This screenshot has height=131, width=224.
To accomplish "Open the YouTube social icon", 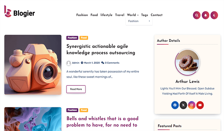I will 200,105.
